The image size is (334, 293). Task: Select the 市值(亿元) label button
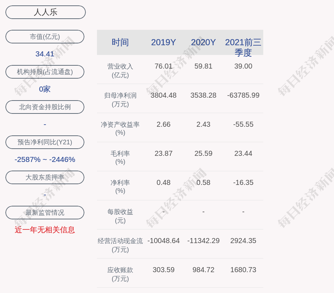(x=45, y=37)
